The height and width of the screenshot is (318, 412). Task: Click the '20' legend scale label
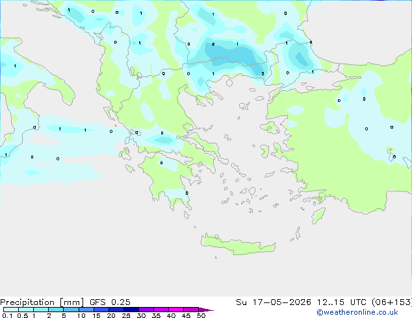pos(111,315)
